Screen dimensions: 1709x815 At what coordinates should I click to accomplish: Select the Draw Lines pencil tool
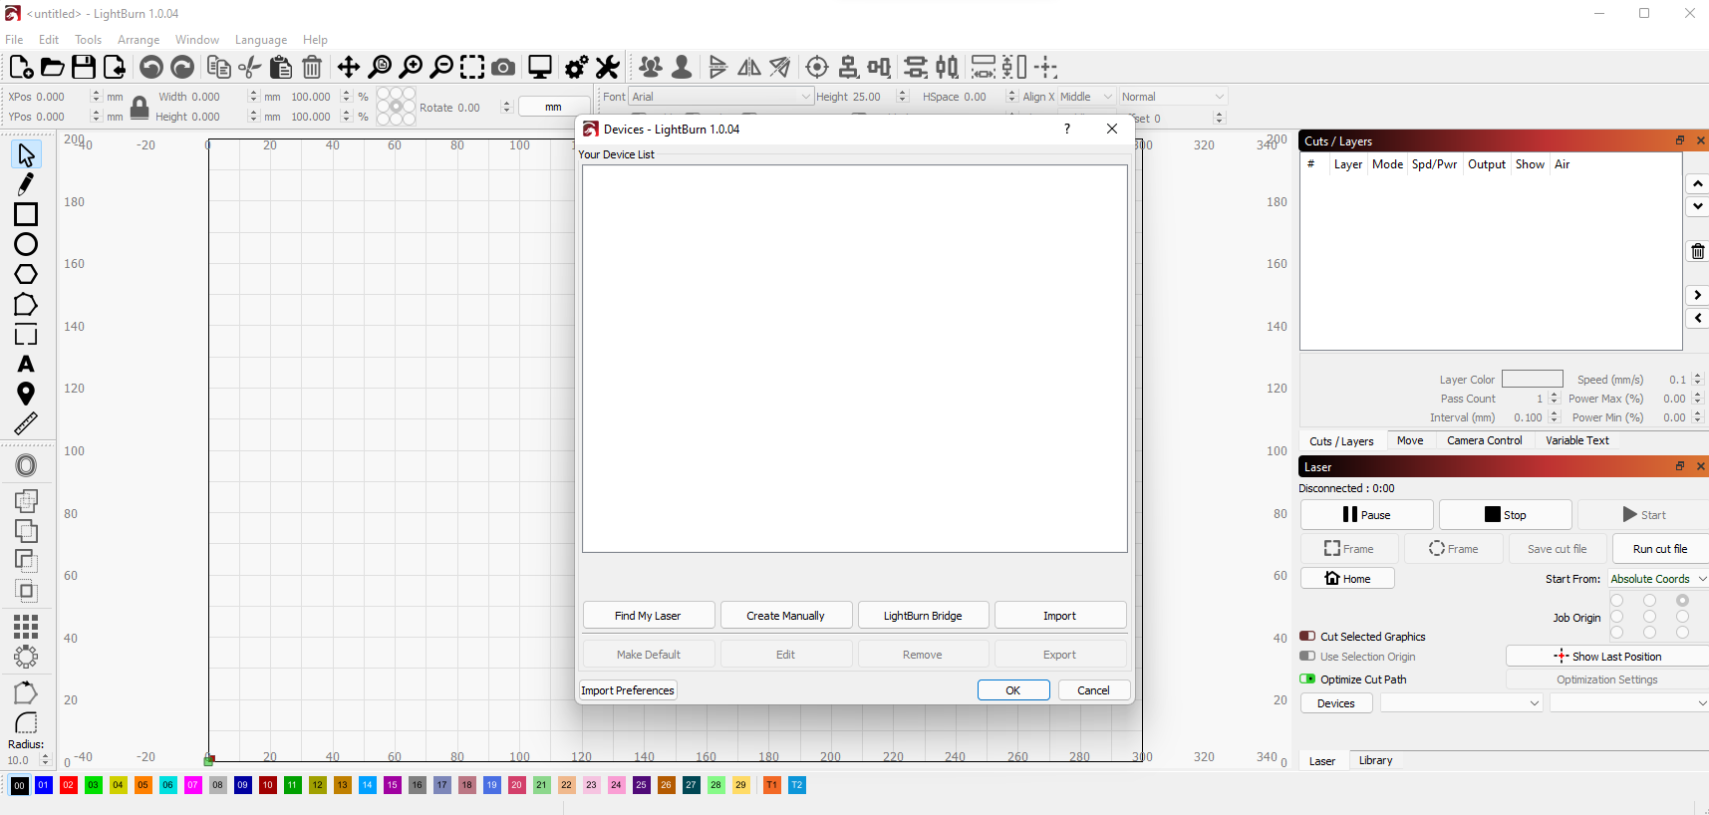[26, 184]
